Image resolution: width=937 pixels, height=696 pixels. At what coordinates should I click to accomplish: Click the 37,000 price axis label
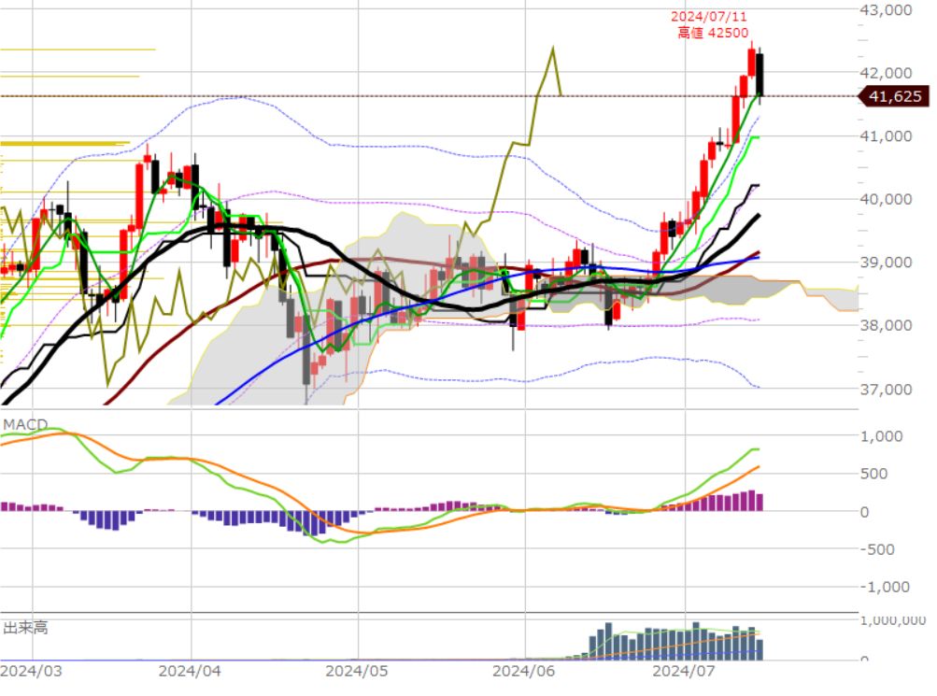(x=886, y=390)
